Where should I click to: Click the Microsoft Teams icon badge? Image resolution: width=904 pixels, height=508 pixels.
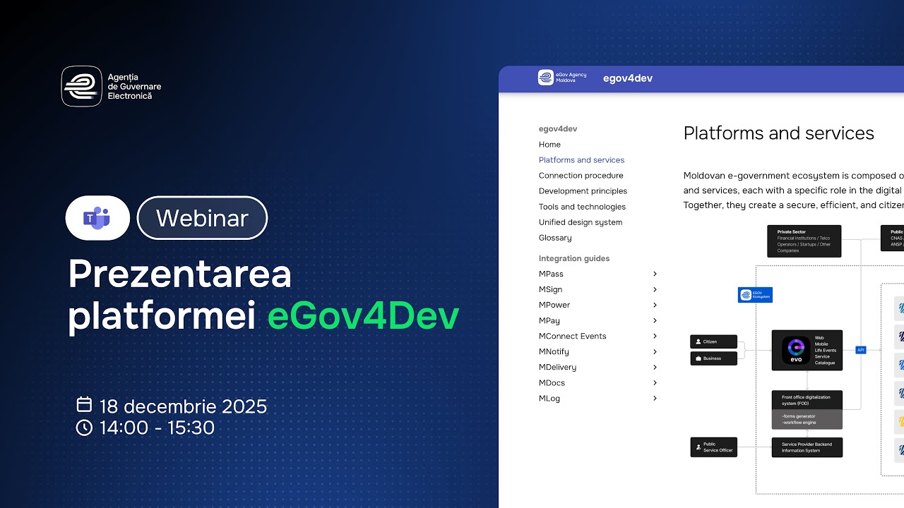(97, 218)
